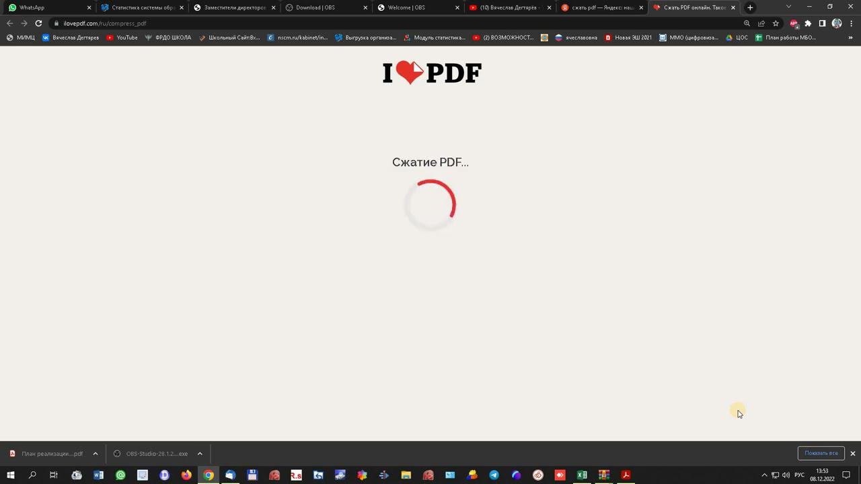This screenshot has height=484, width=861.
Task: Open Adobe Acrobat from the taskbar
Action: (626, 475)
